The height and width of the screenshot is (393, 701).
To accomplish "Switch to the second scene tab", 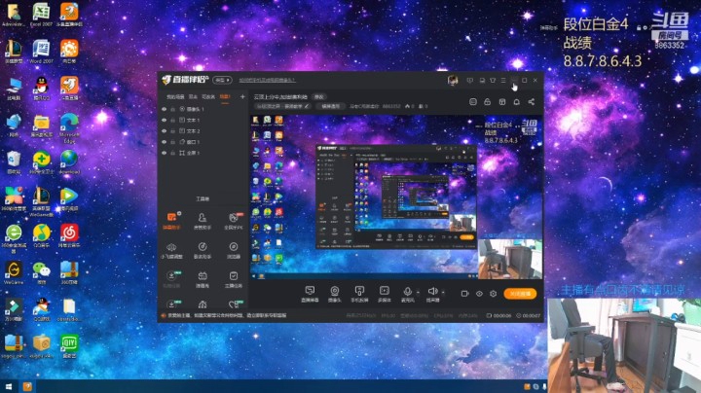I will tap(193, 96).
